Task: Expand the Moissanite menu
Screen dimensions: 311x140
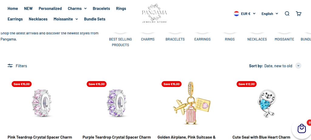Action: [66, 19]
